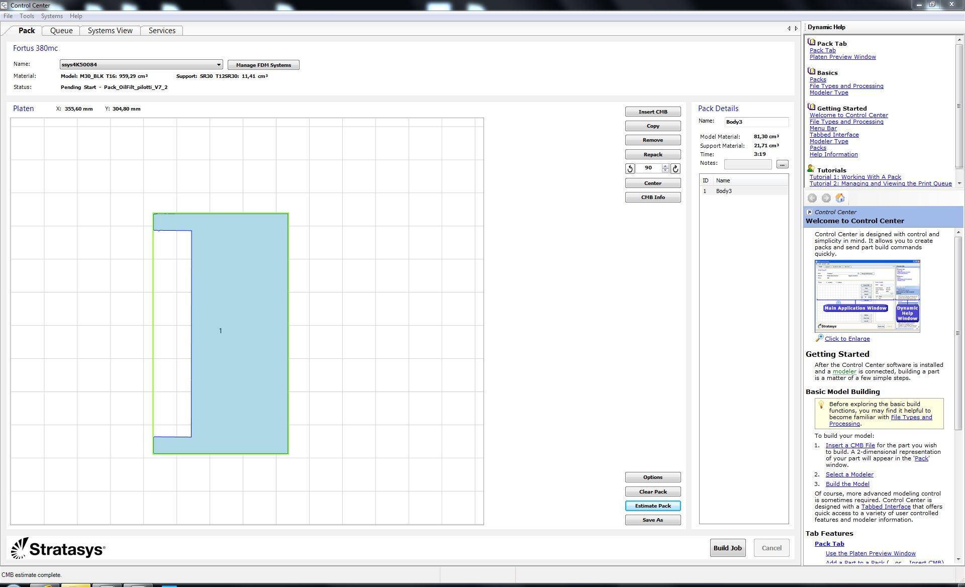The width and height of the screenshot is (965, 587).
Task: Open Platen Preview Window help link
Action: coord(842,57)
